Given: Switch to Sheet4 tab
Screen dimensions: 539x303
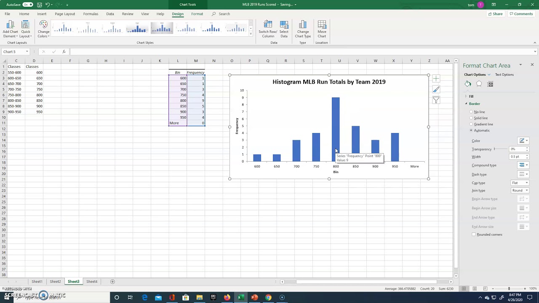Looking at the screenshot, I should point(92,282).
